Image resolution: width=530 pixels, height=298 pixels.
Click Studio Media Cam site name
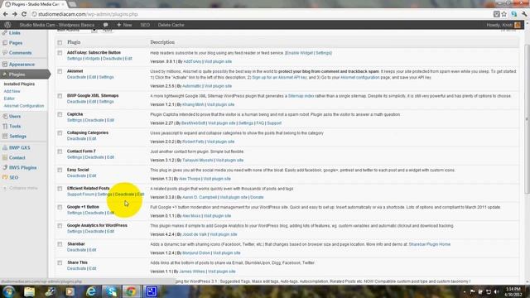(x=57, y=25)
